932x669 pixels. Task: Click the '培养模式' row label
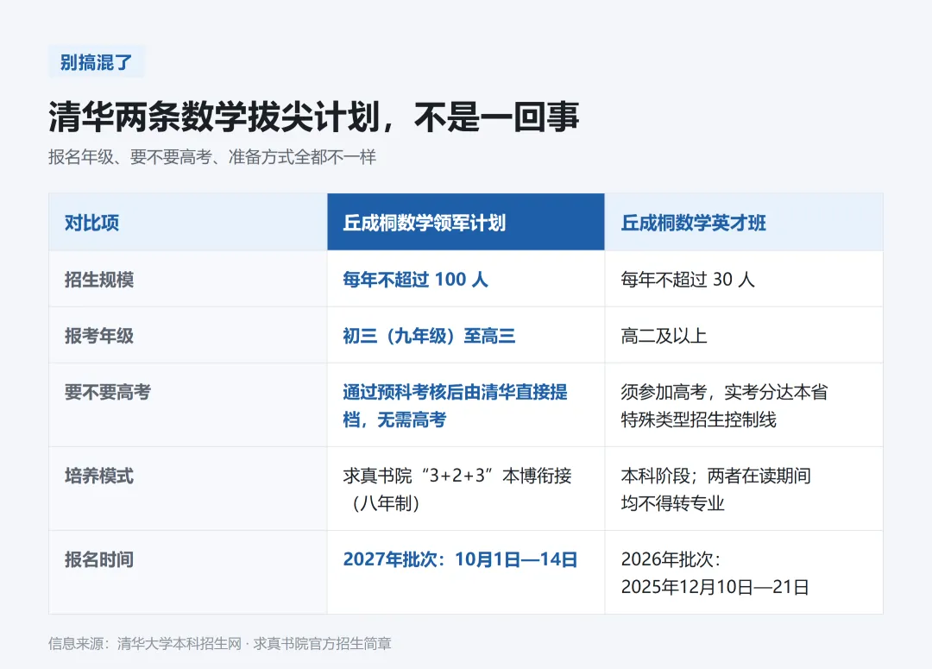(98, 476)
